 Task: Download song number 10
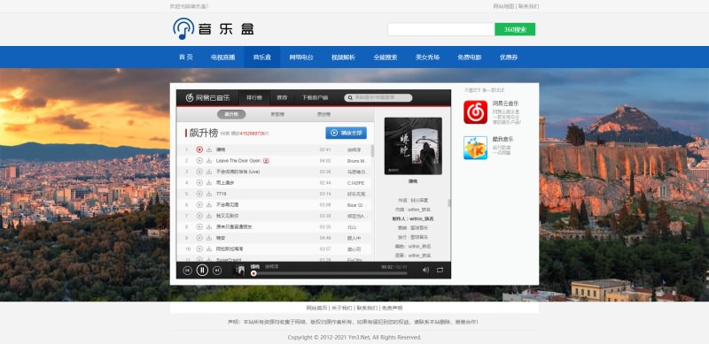click(x=209, y=248)
